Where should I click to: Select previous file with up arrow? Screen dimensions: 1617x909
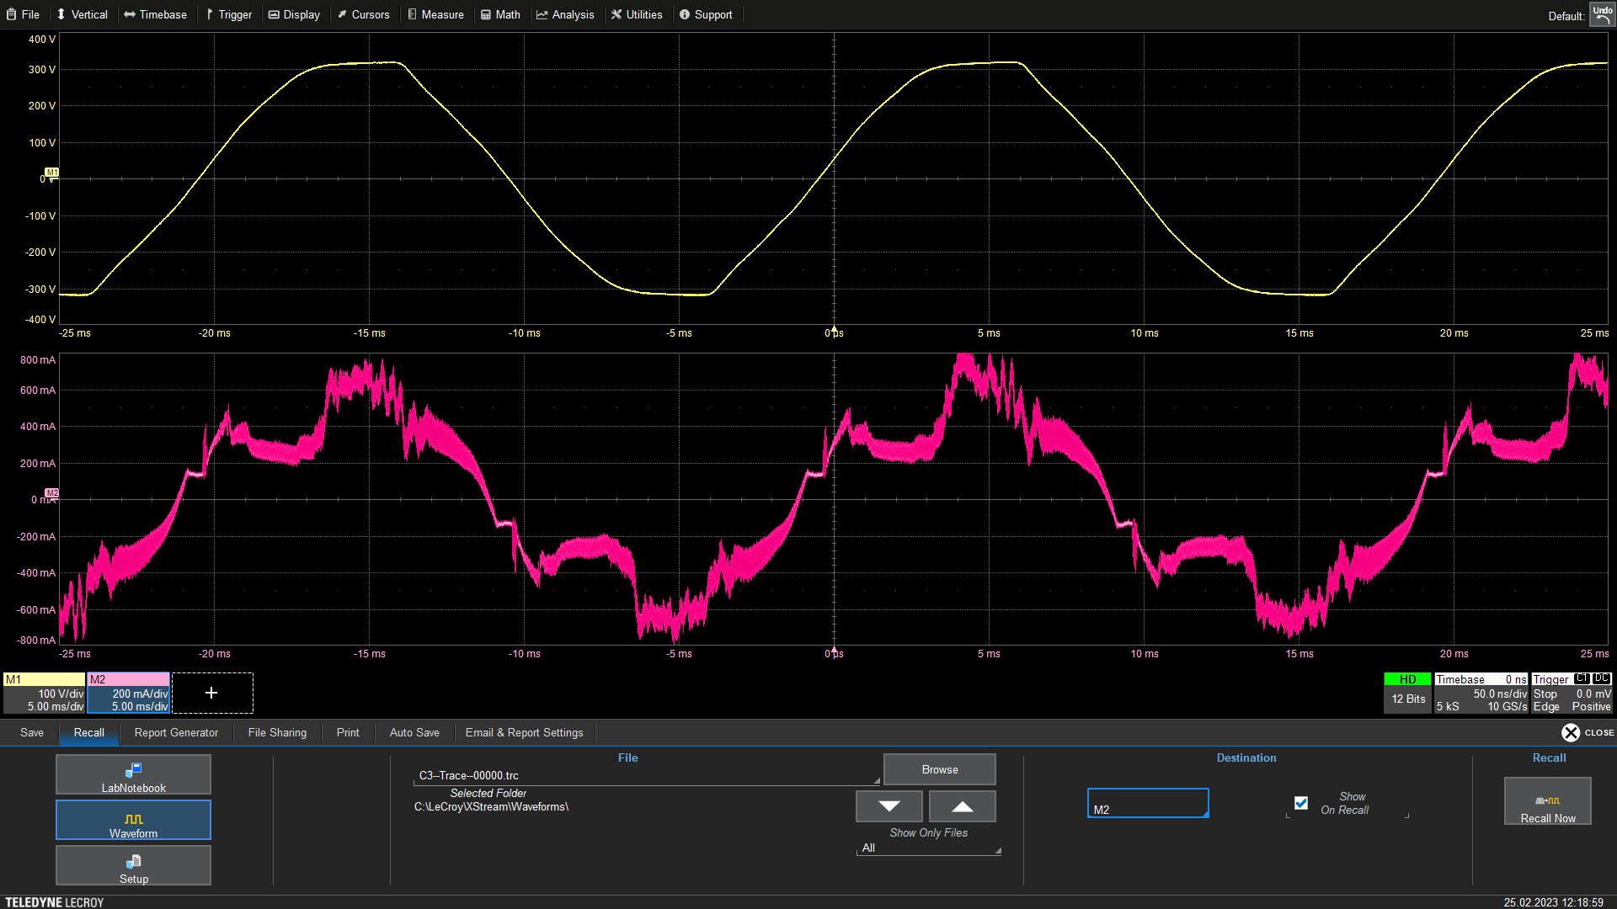point(962,806)
